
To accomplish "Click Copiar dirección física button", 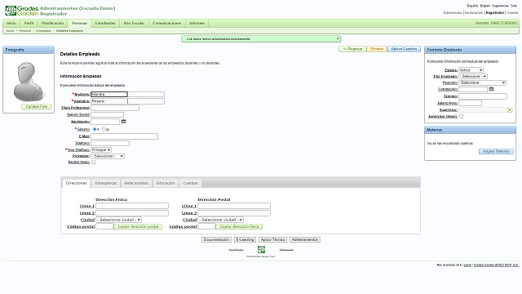I will (239, 226).
